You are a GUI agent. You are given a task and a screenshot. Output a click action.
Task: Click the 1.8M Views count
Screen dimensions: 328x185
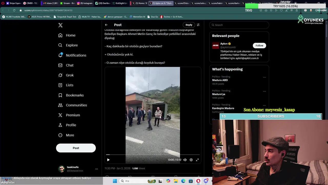(x=139, y=168)
